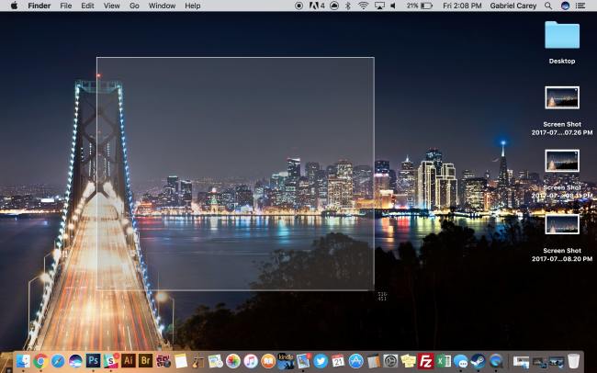Viewport: 597px width, 373px height.
Task: Click the Wi-Fi status icon
Action: click(x=363, y=6)
